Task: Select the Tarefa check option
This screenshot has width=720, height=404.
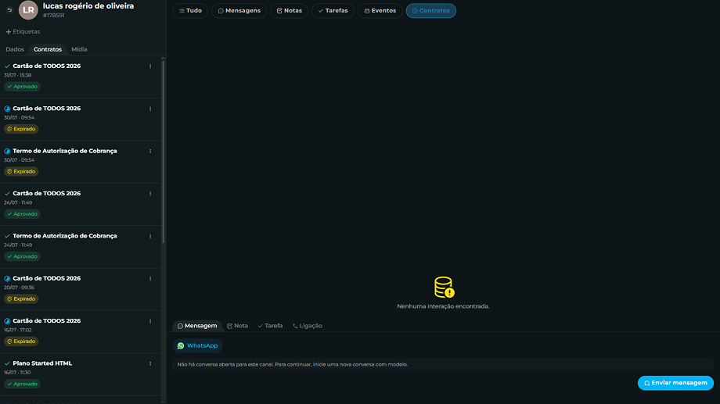Action: tap(270, 326)
